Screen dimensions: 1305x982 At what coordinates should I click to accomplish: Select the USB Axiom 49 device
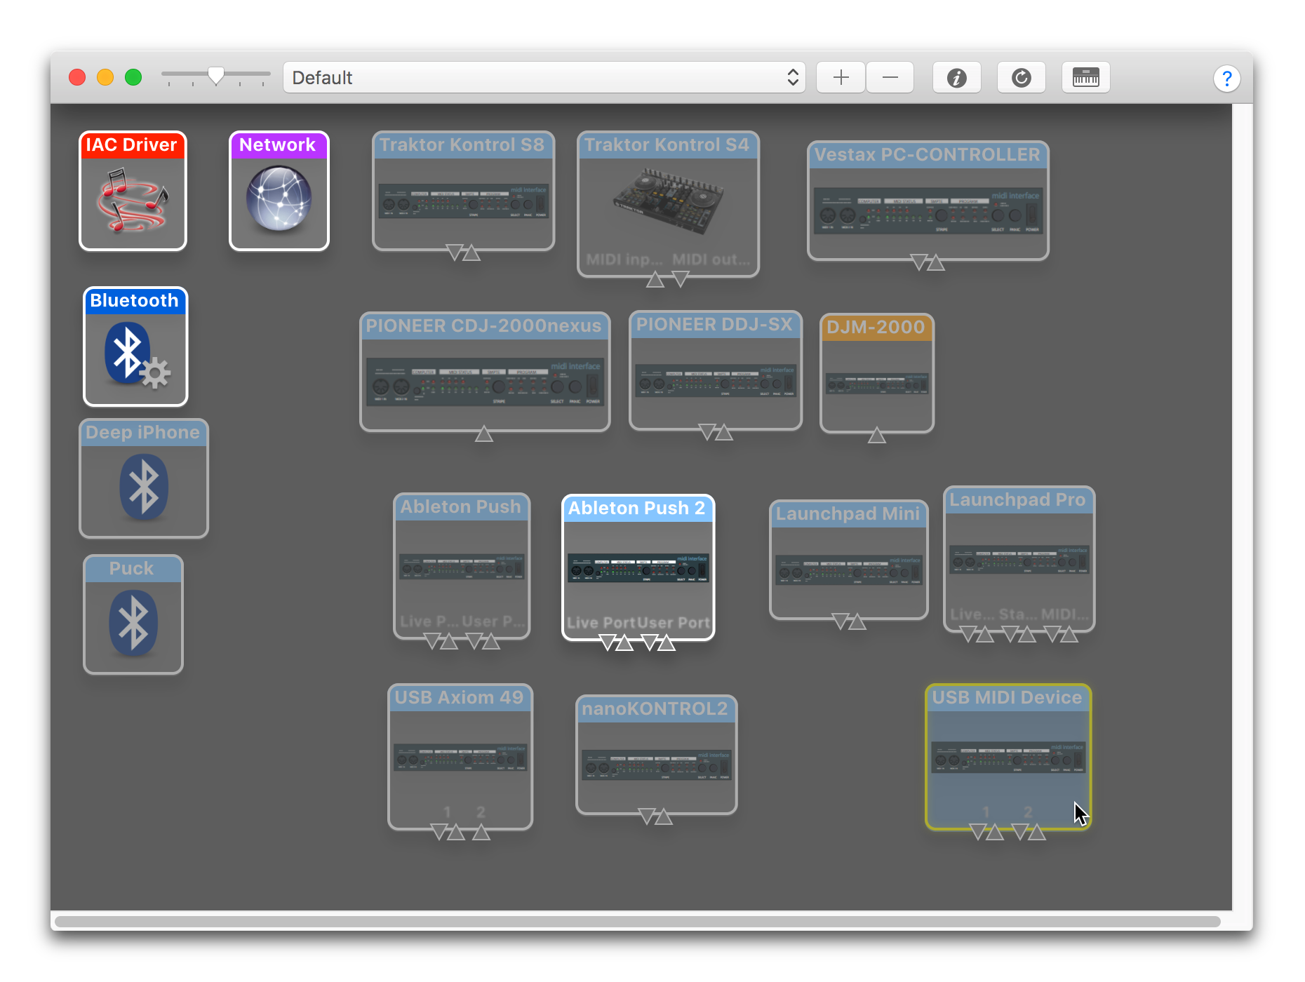coord(460,757)
